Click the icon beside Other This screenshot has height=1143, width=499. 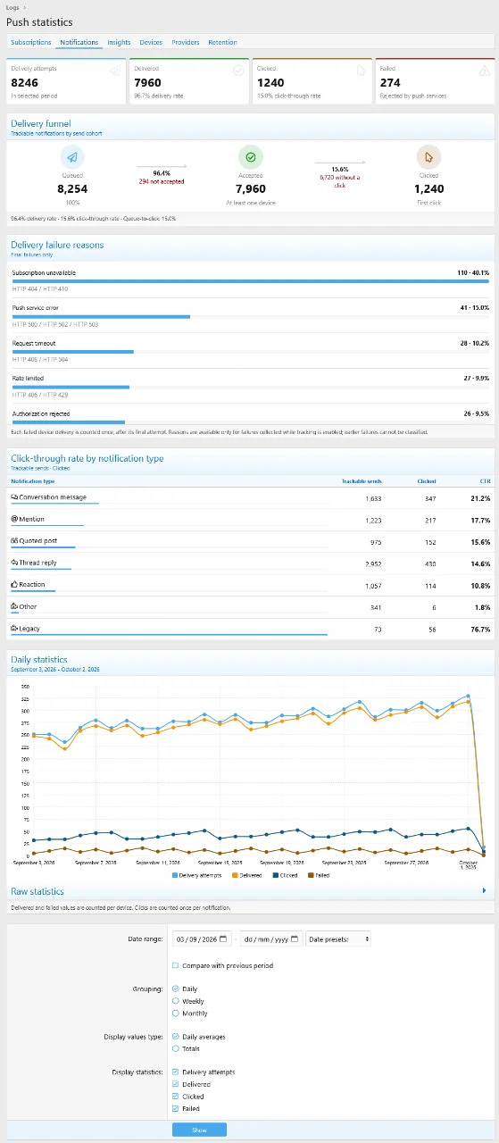pos(14,606)
